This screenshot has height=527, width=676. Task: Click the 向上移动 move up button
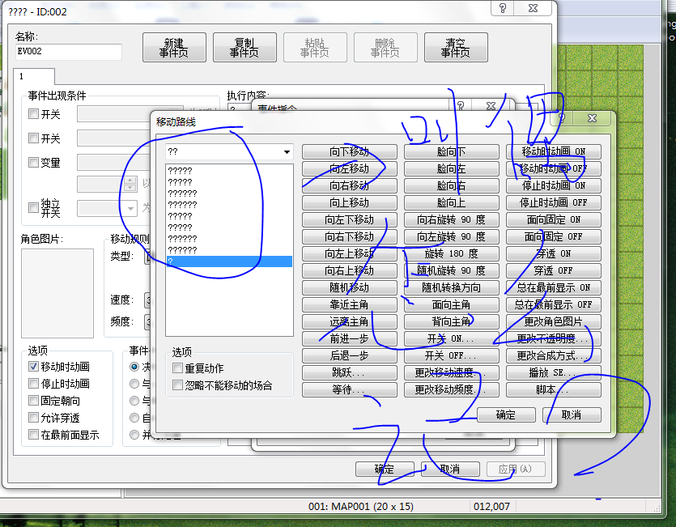click(x=349, y=202)
